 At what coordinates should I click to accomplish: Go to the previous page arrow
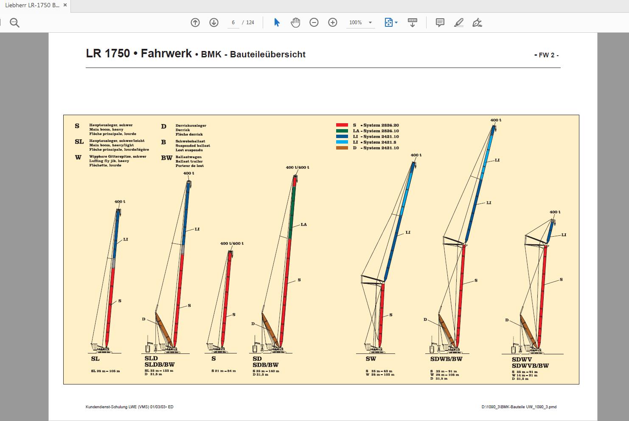[x=195, y=23]
